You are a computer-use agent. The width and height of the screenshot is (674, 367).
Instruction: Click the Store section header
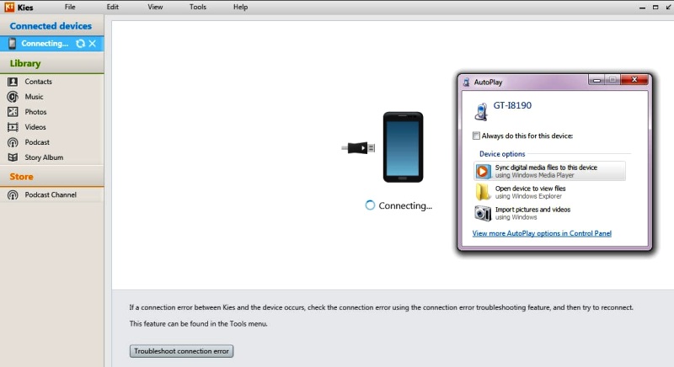coord(22,177)
